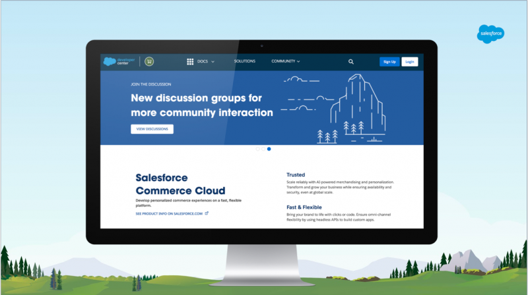Select the first carousel slide dot
Image resolution: width=528 pixels, height=295 pixels.
tap(257, 149)
